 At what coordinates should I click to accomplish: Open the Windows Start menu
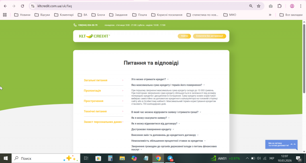click(6, 158)
